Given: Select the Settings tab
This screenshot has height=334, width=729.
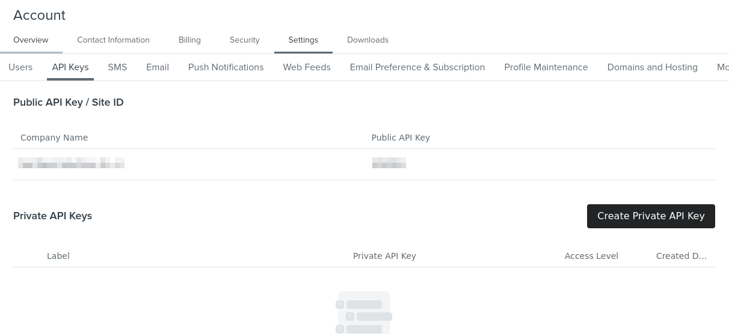Looking at the screenshot, I should click(303, 40).
